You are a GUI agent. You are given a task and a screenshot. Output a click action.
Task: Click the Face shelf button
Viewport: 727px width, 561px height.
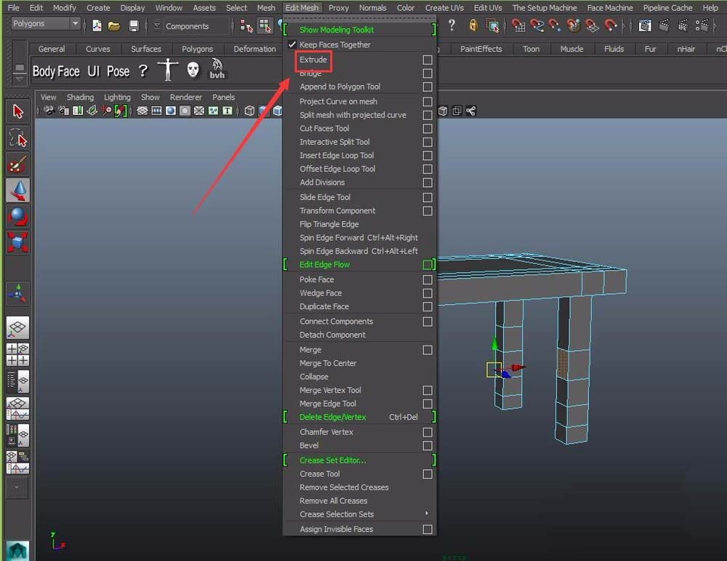pos(68,71)
